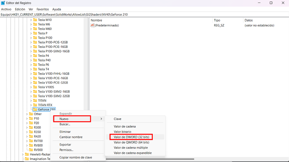Click the horizontal scrollbar of values pane
289x162 pixels.
tap(150, 159)
